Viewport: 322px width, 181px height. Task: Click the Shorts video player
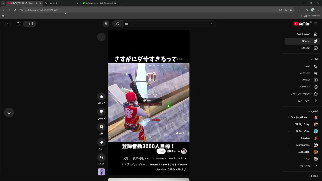[x=148, y=103]
